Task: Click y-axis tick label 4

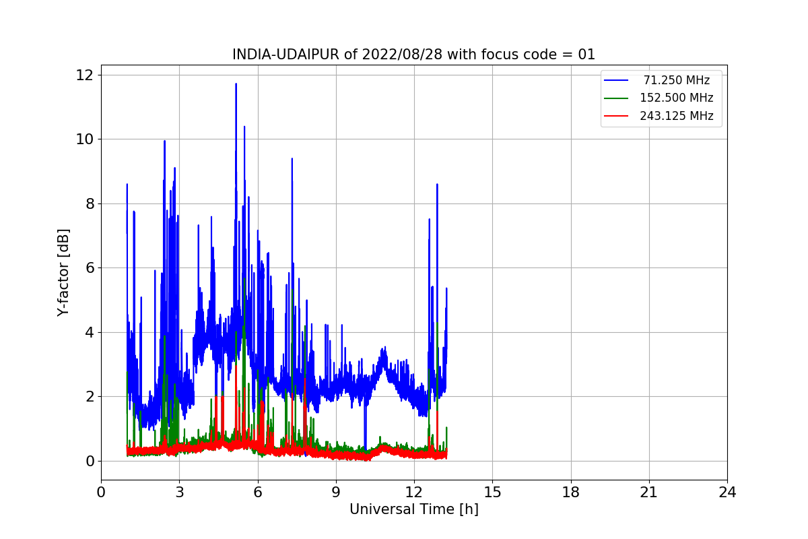Action: (x=89, y=332)
